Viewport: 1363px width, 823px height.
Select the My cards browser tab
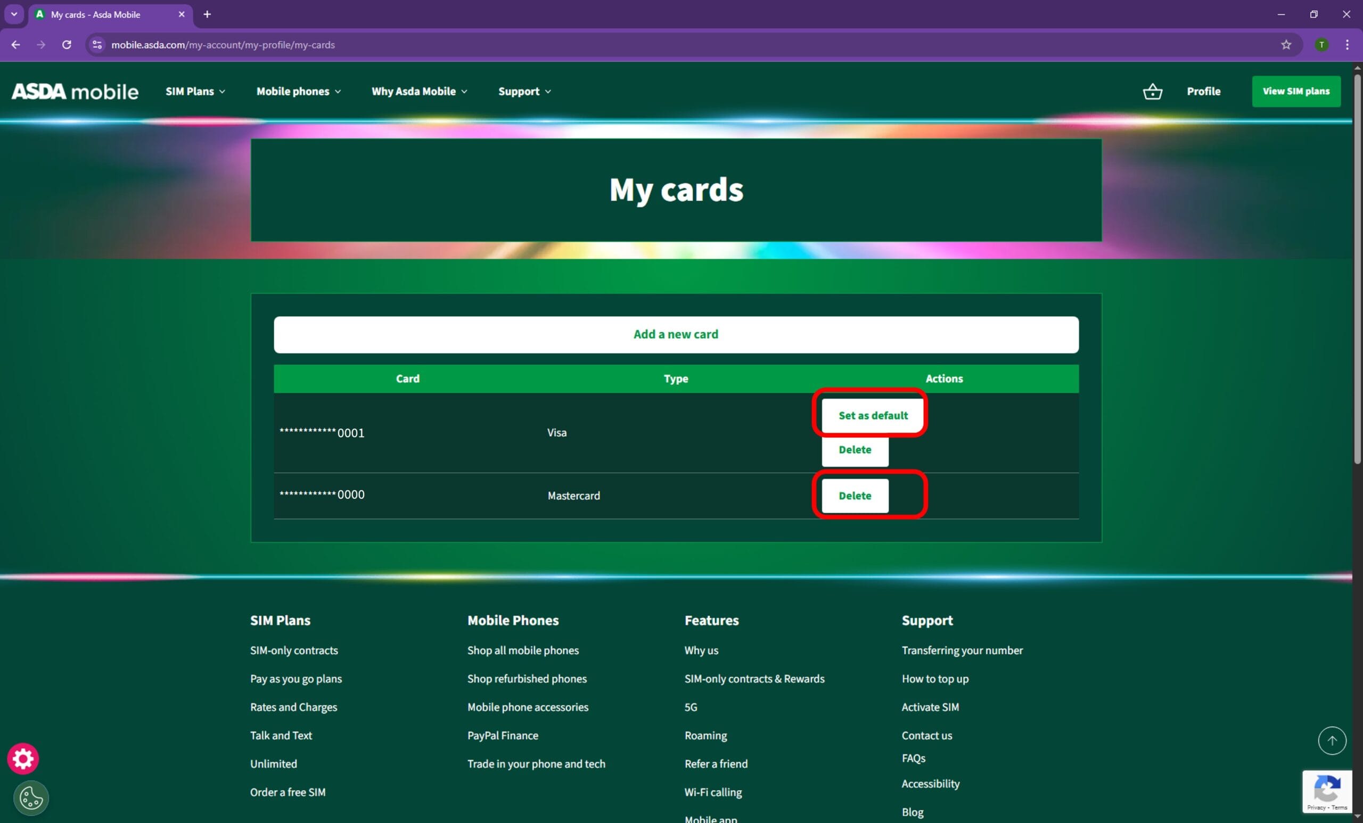point(110,14)
